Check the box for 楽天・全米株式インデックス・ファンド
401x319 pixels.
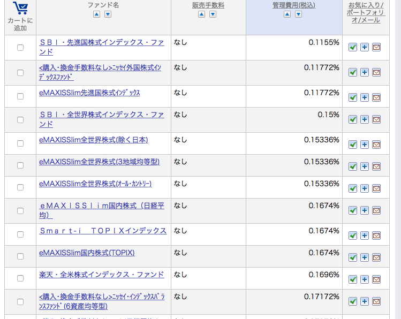pyautogui.click(x=20, y=278)
